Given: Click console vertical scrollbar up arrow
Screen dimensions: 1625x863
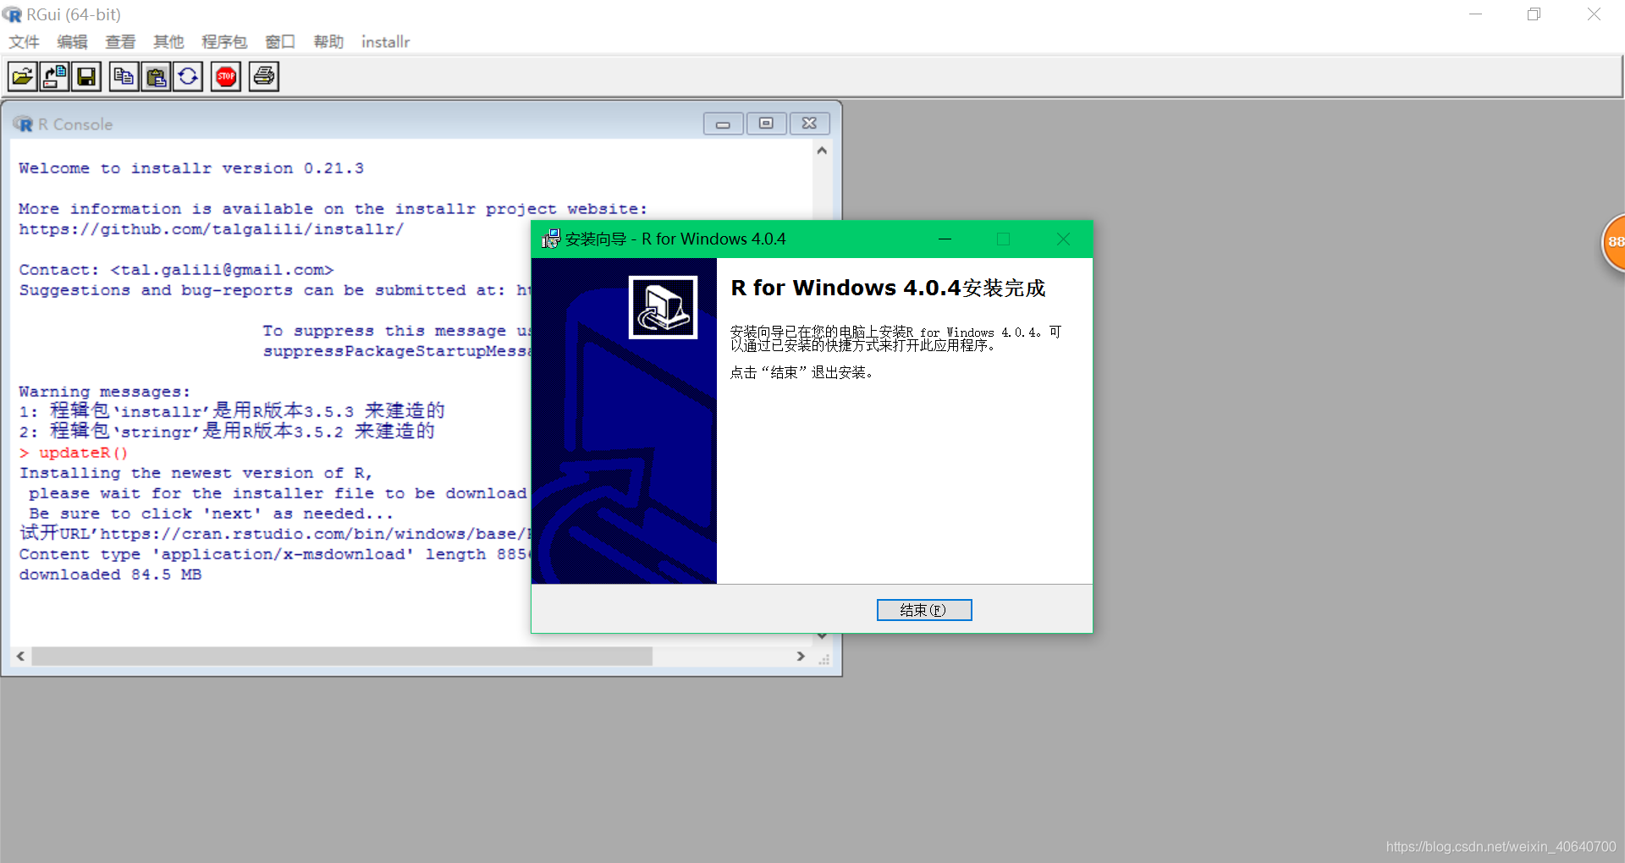Looking at the screenshot, I should (x=822, y=151).
